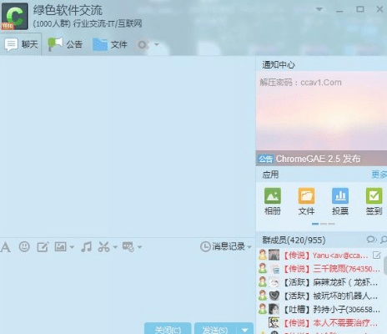Open the font formatting A tool
The width and height of the screenshot is (387, 334).
[5, 247]
